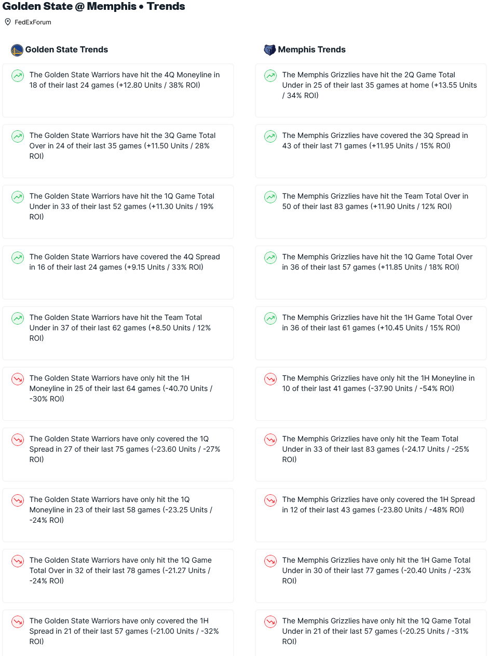Select the Warriors Team Total Under trend card

[x=118, y=333]
